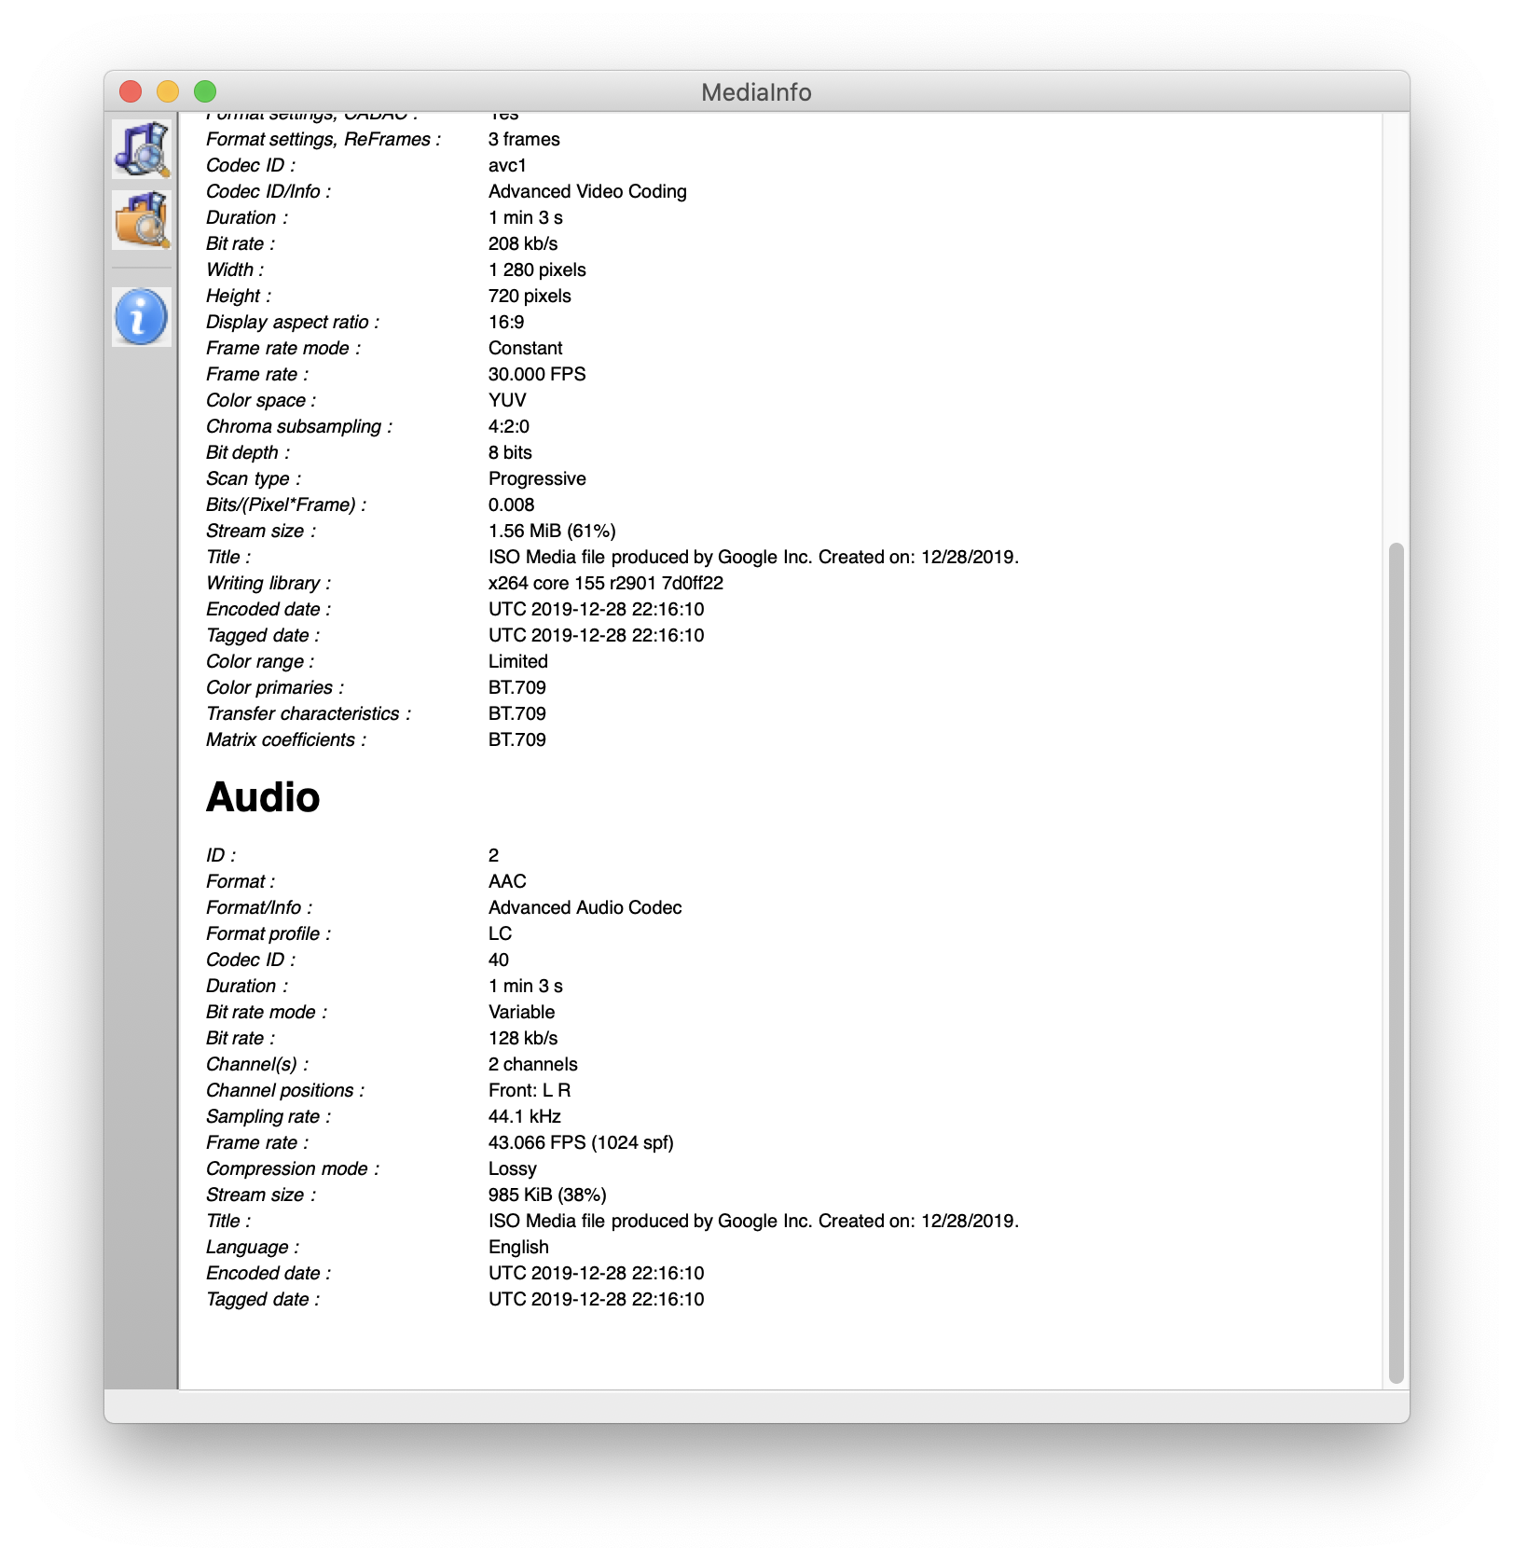Select the Audio section heading

pyautogui.click(x=264, y=797)
